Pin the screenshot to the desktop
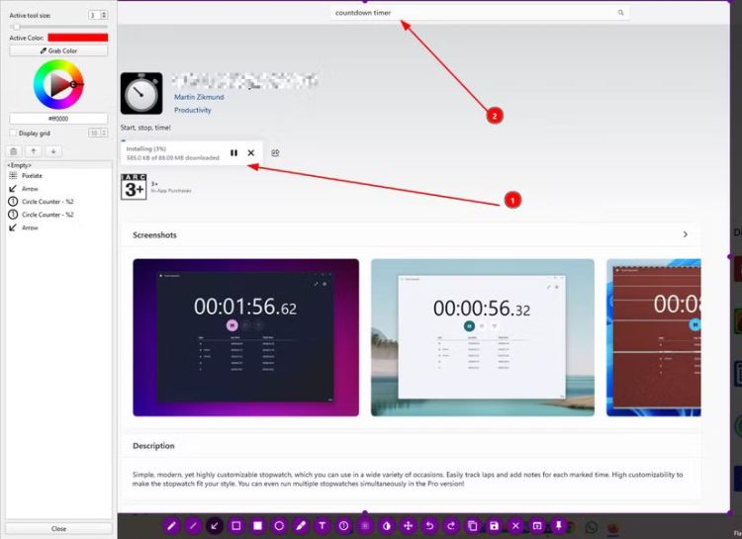The image size is (742, 539). pos(558,525)
